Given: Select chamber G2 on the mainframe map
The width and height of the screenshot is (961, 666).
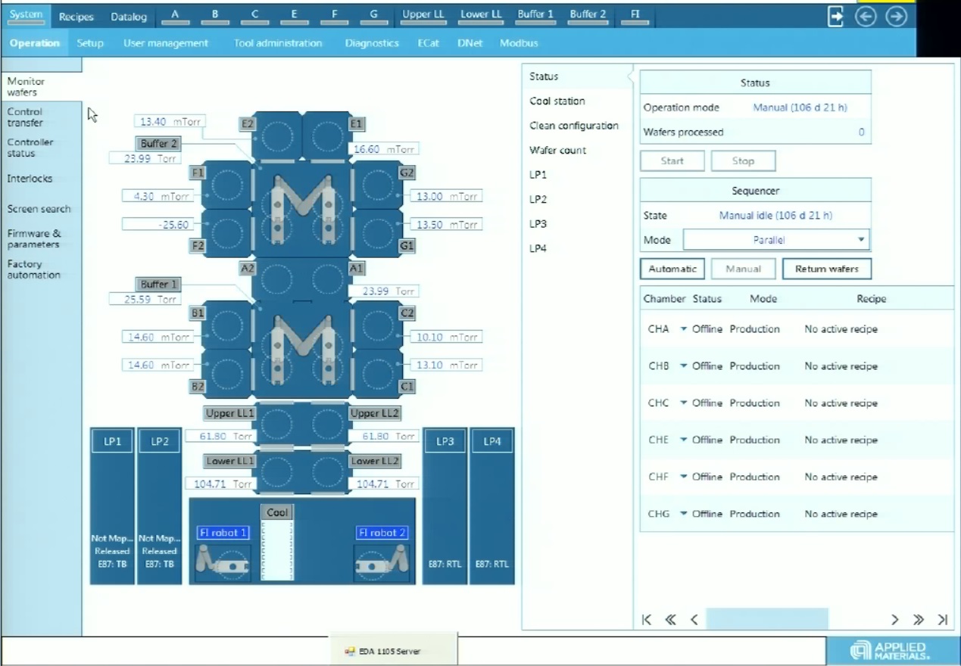Looking at the screenshot, I should (378, 185).
